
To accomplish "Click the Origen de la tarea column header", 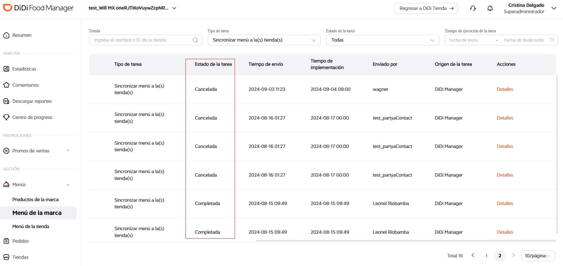I will [453, 64].
